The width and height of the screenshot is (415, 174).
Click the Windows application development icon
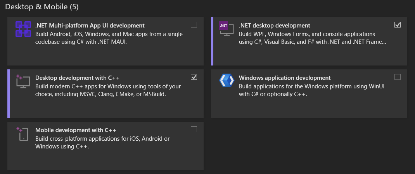click(227, 81)
